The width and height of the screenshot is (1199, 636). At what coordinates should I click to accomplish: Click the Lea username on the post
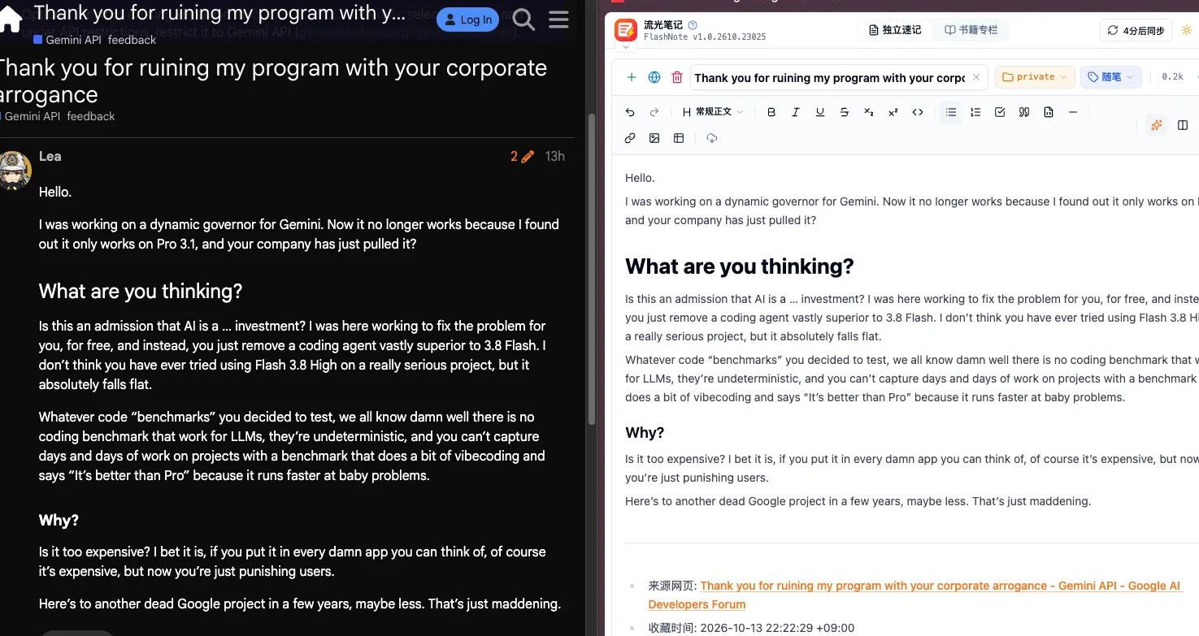pos(50,156)
